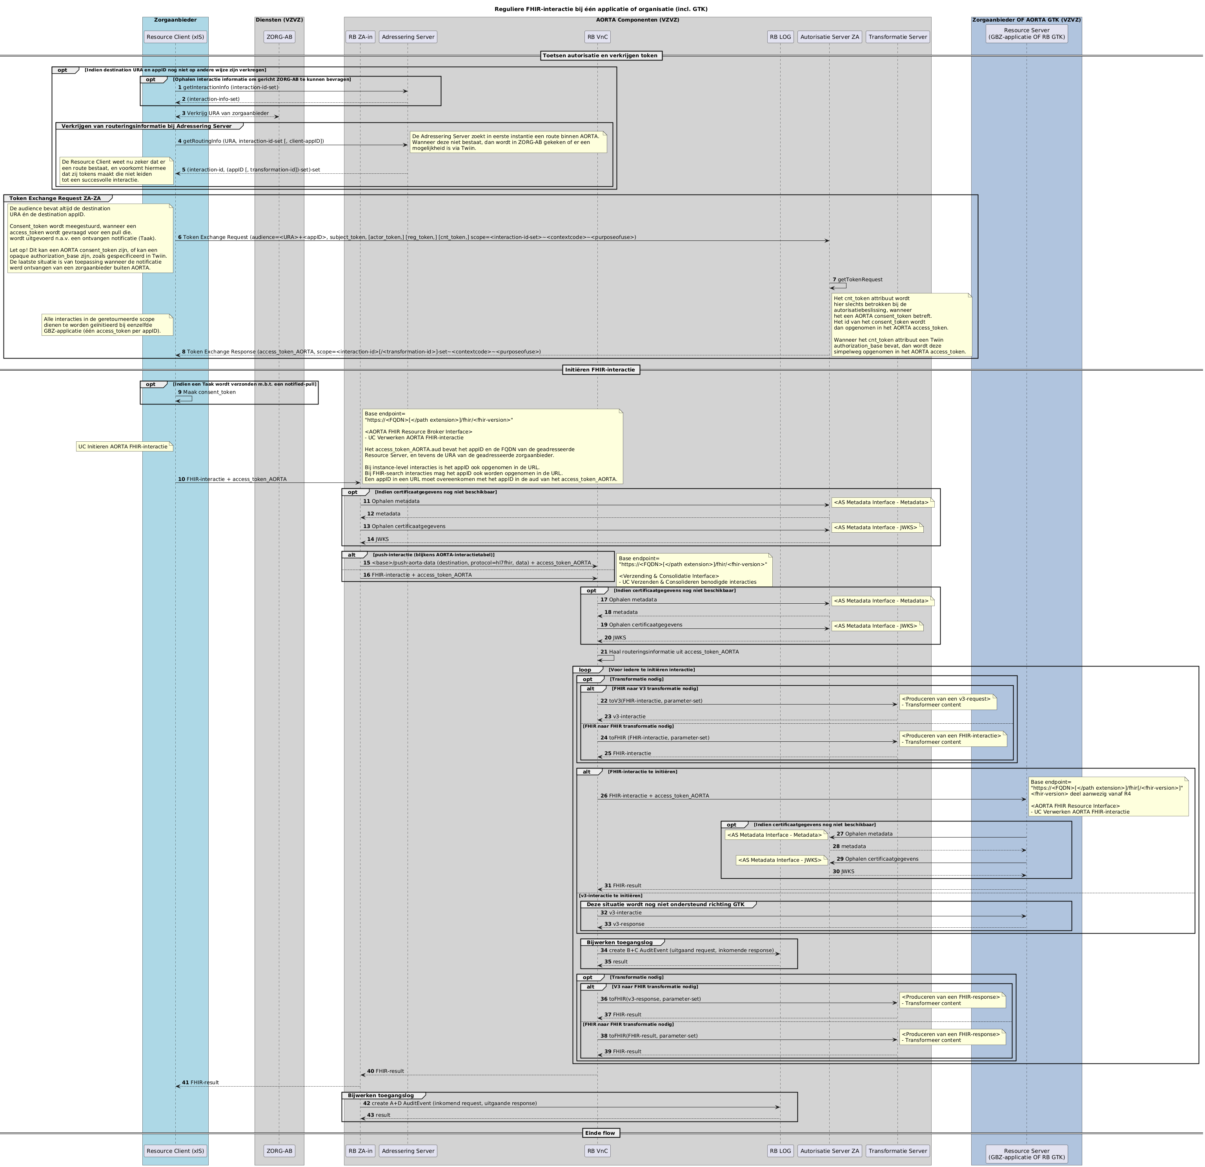Click the 'loop' frame label tab
The height and width of the screenshot is (1167, 1205).
tap(585, 670)
